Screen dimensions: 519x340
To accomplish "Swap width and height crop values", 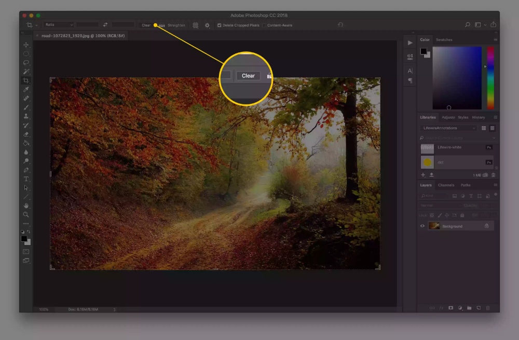I will coord(105,25).
